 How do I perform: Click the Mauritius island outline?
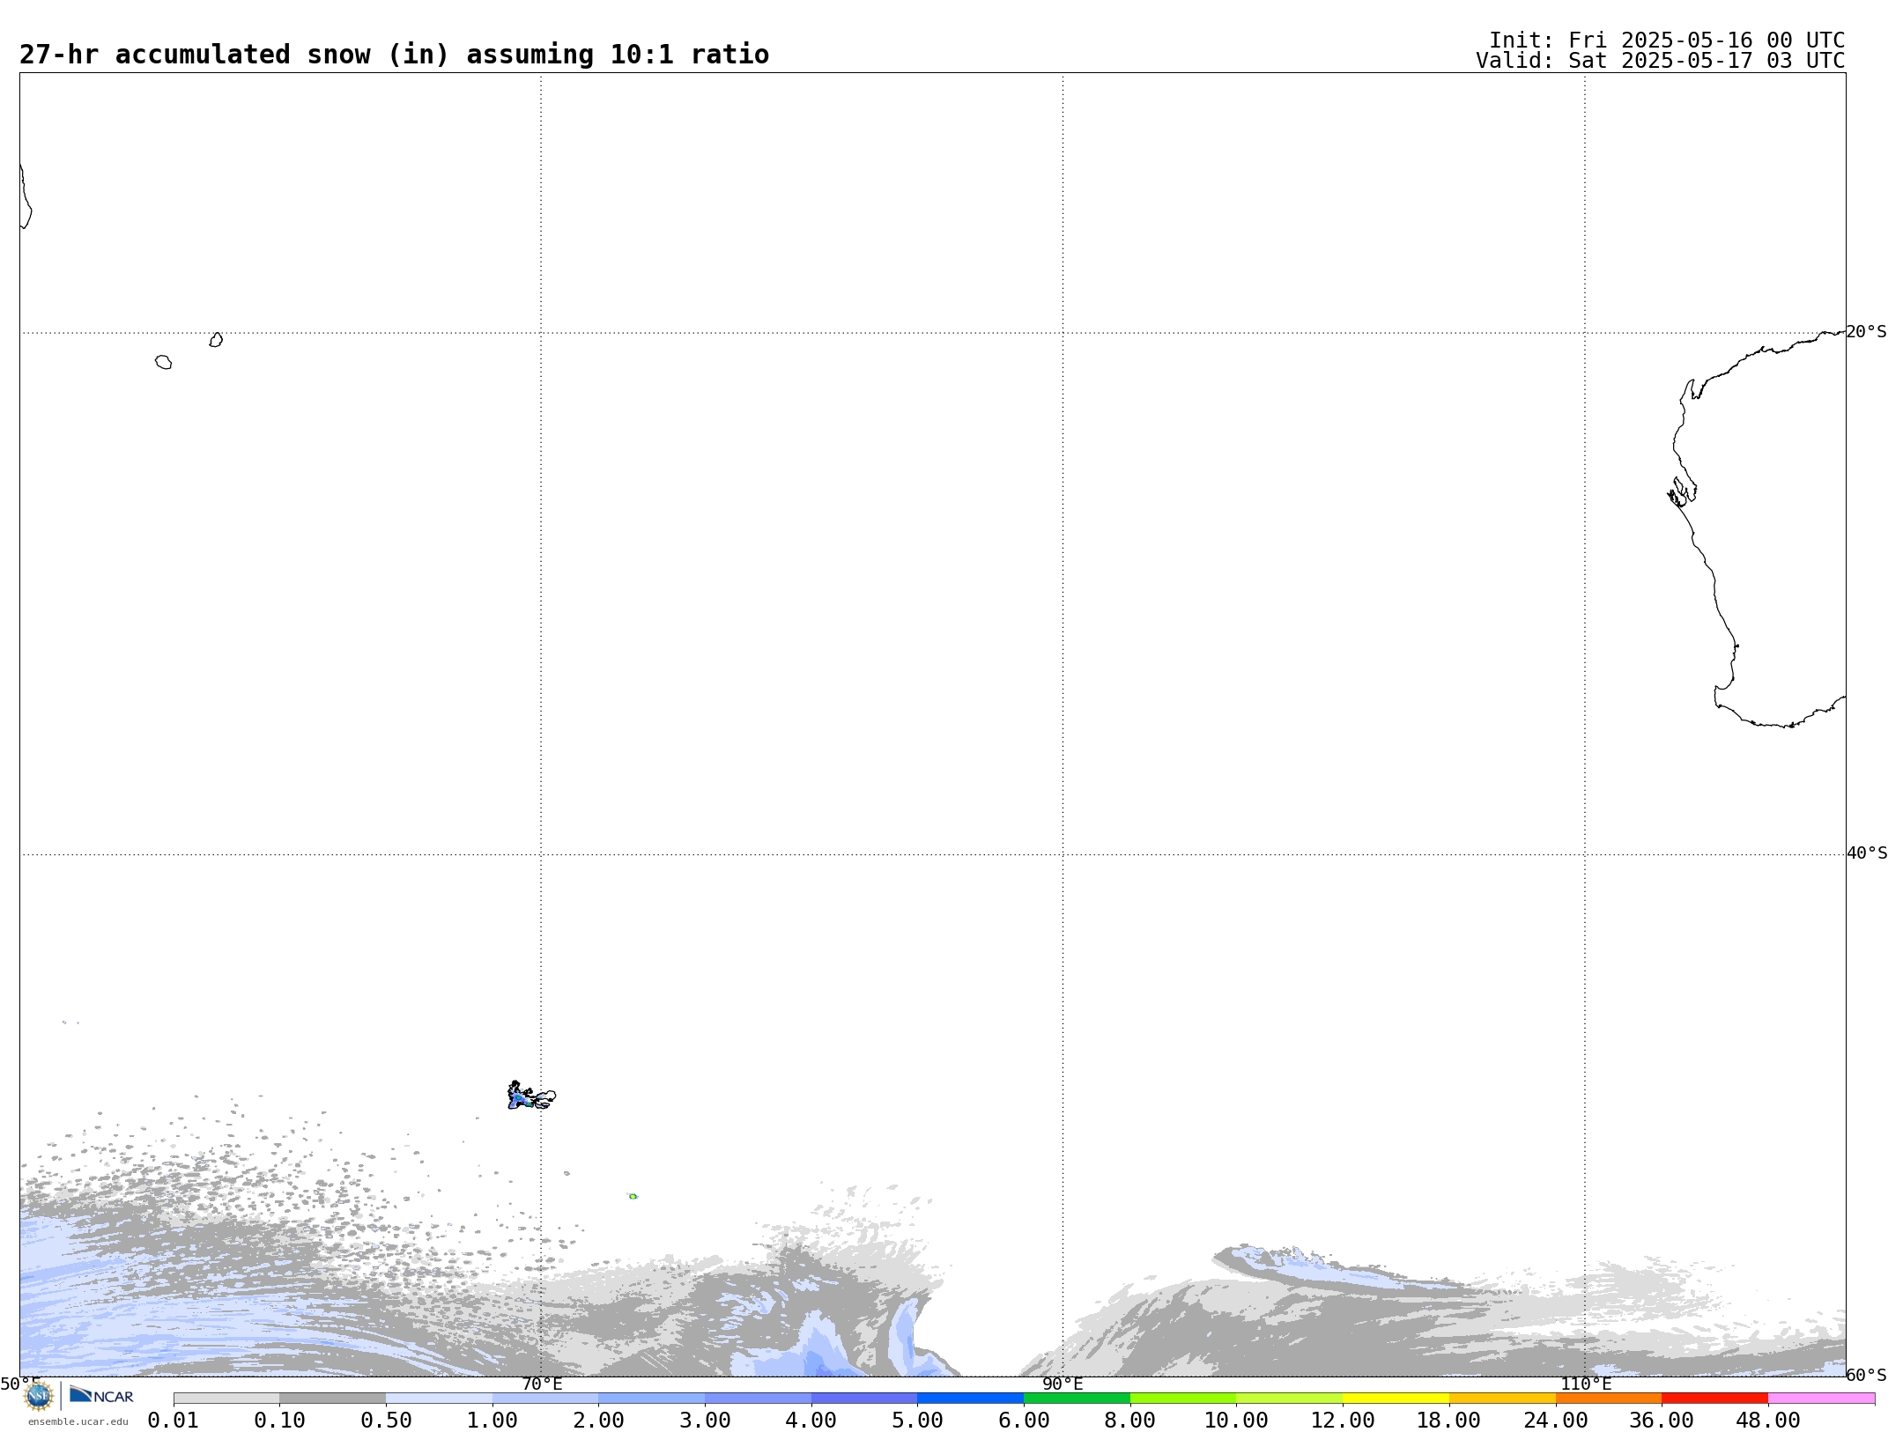point(216,340)
